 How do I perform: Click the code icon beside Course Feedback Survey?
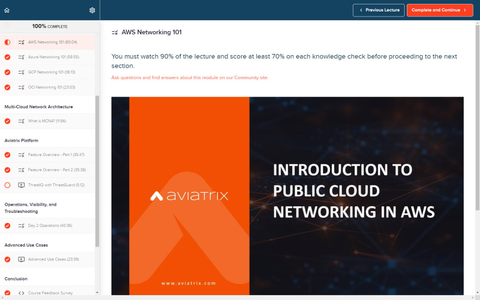(21, 293)
